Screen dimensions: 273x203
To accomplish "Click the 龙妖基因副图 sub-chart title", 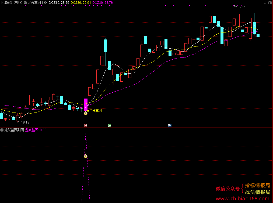I will pyautogui.click(x=14, y=130).
